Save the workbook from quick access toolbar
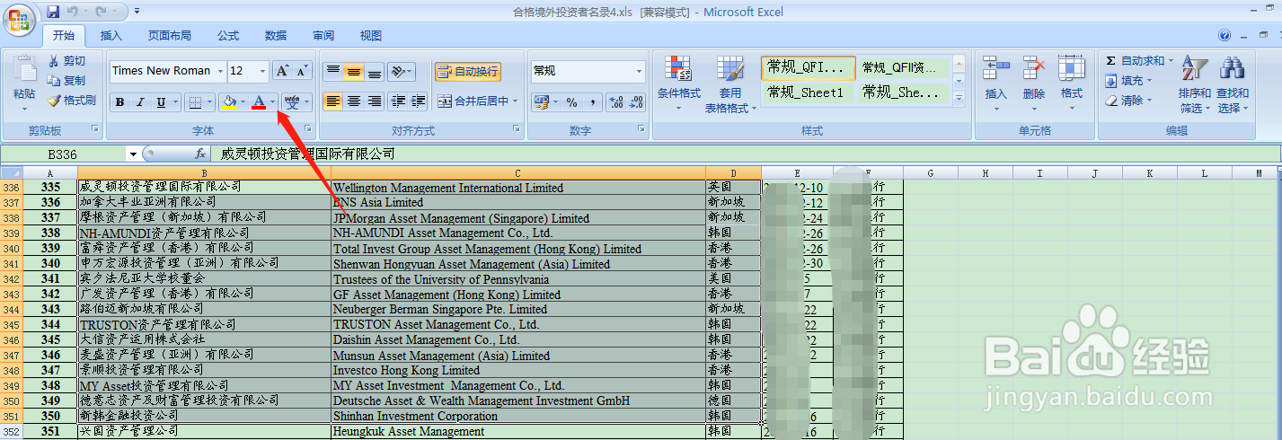 [53, 12]
